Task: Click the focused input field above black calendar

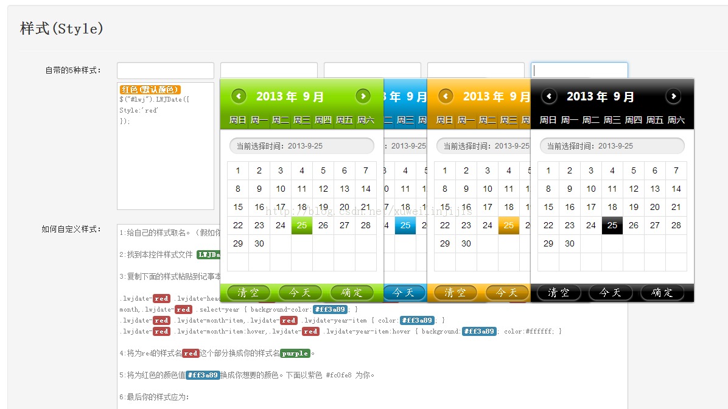Action: (x=579, y=69)
